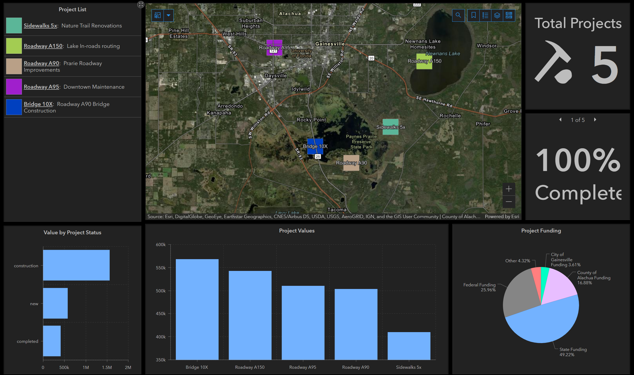Go to next indicator page
Screen dimensions: 634x375
595,120
